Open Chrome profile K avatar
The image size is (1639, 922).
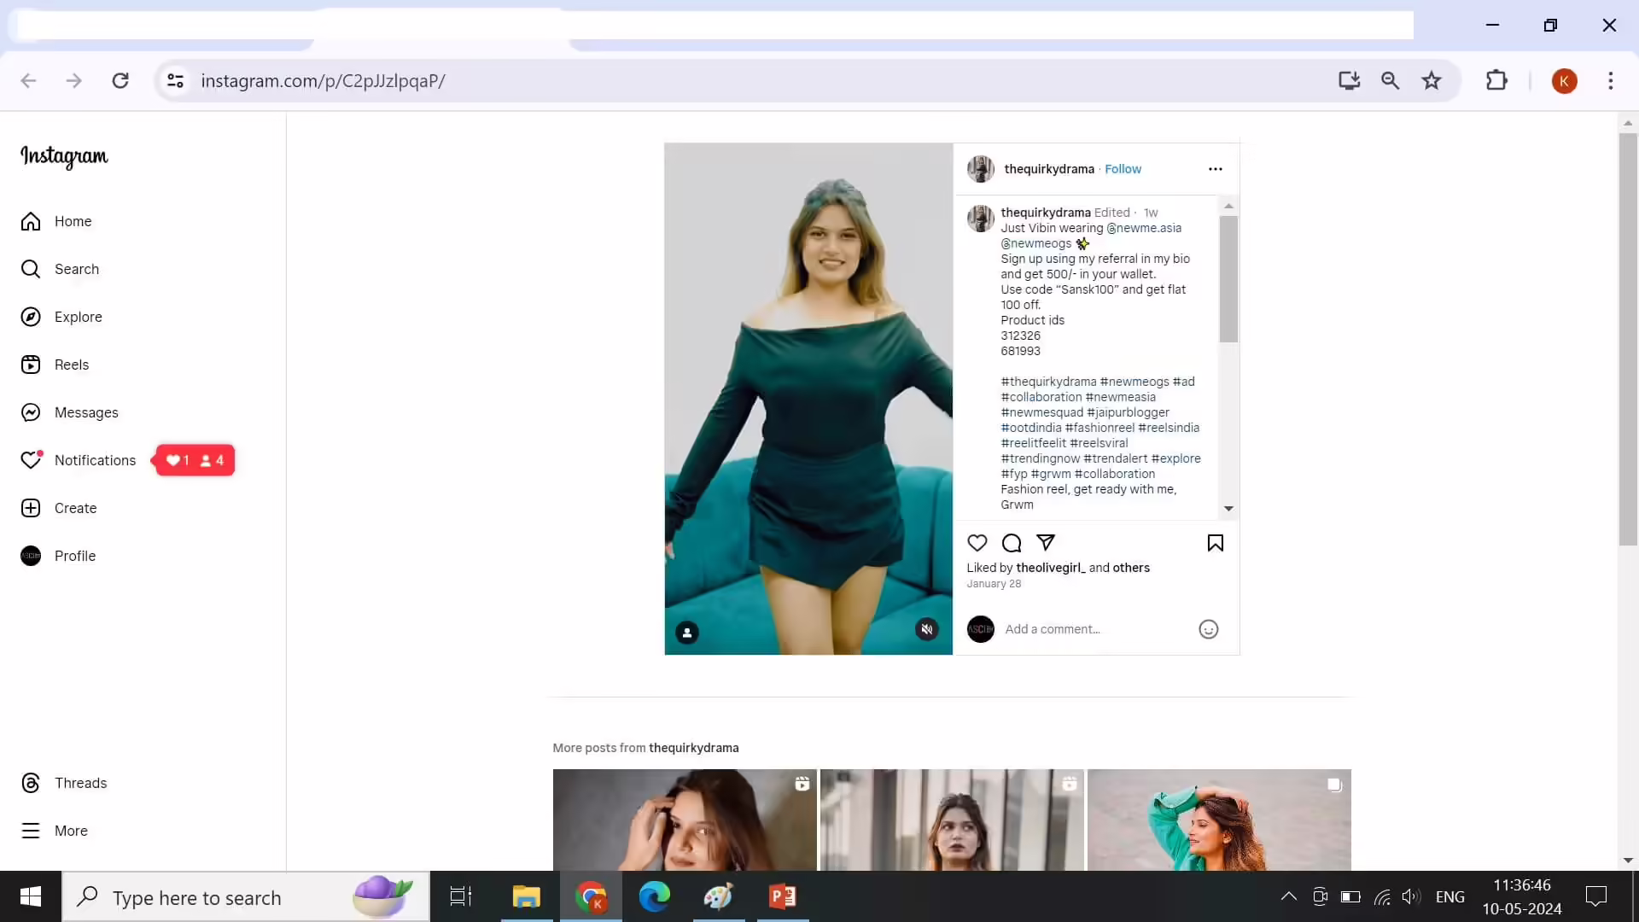(1564, 81)
